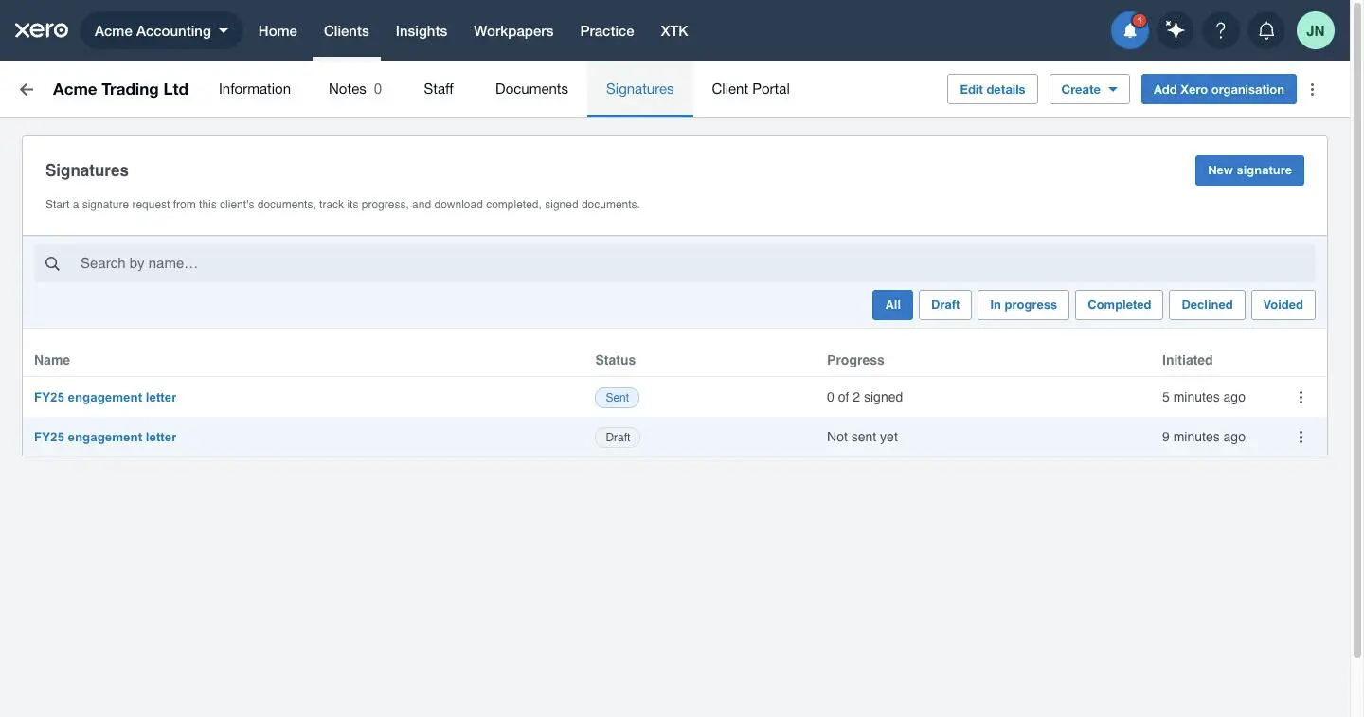Click the Draft status badge in the table
Screen dimensions: 1364x717
click(618, 438)
